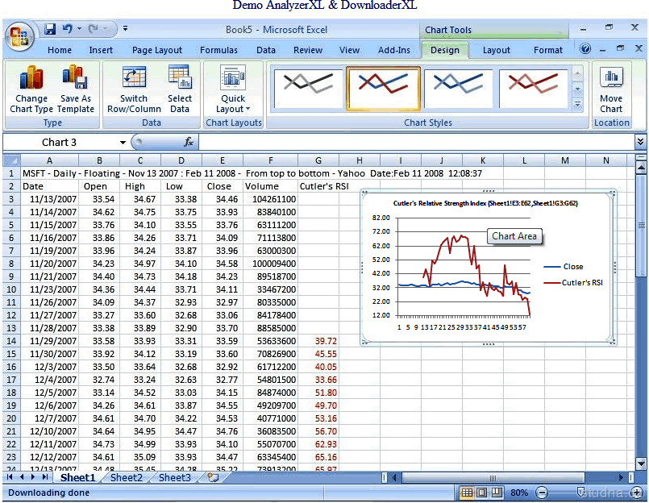
Task: Open the Insert ribbon tab
Action: coord(101,50)
